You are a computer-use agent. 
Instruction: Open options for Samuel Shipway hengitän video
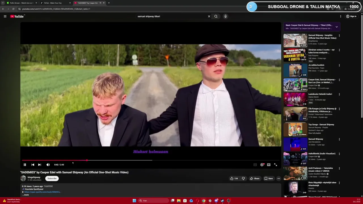click(339, 36)
